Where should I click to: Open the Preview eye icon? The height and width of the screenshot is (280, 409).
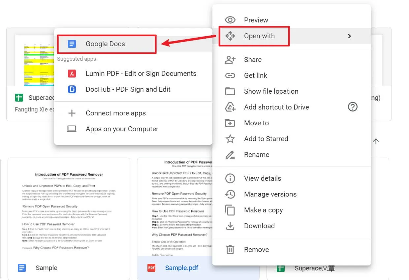(x=231, y=20)
